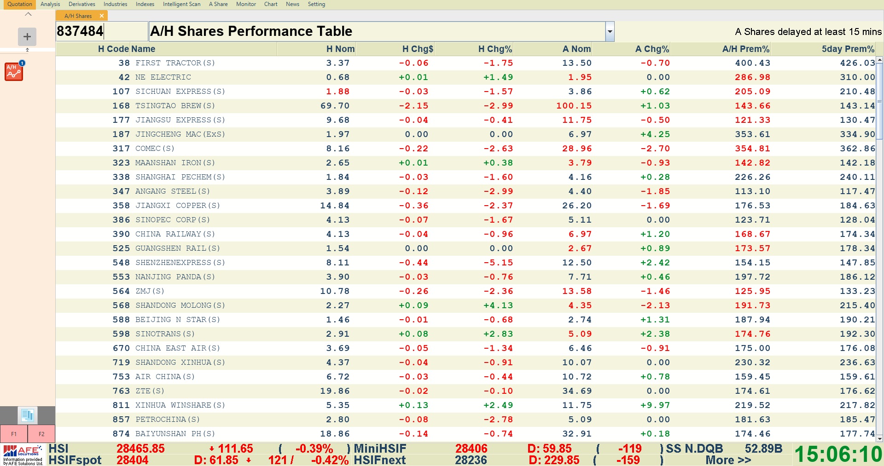Open the Monitor menu
The image size is (884, 466).
(246, 4)
